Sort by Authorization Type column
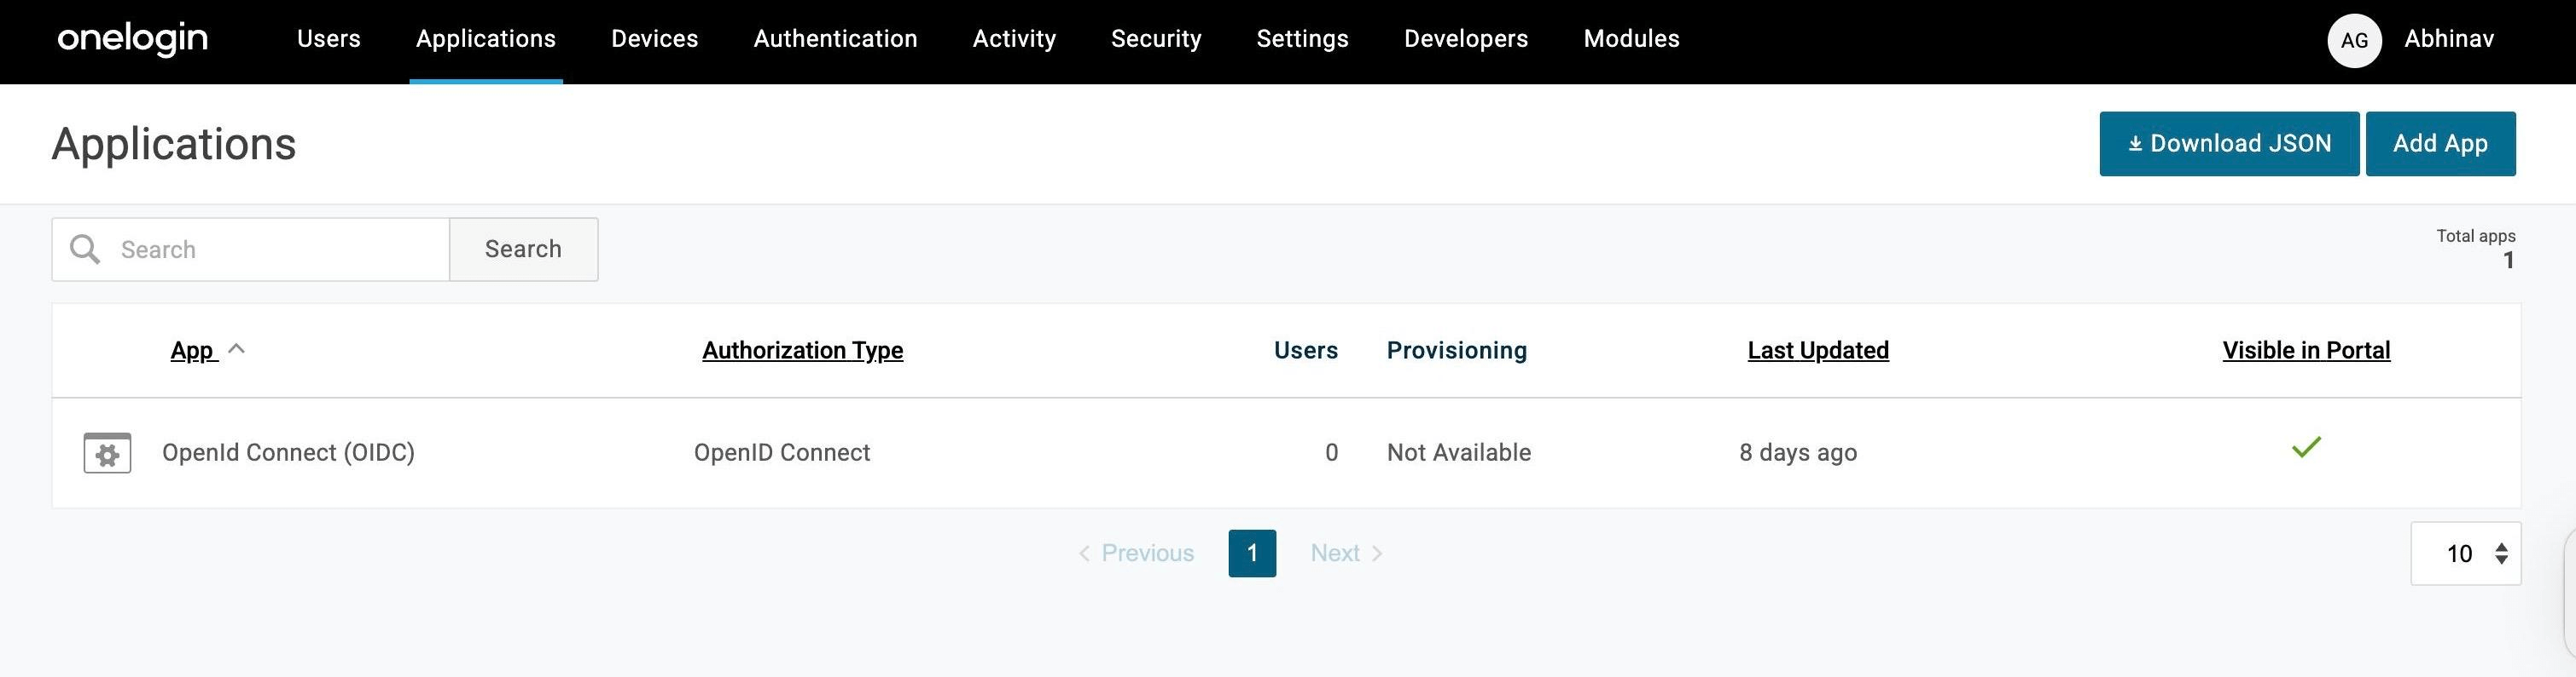The width and height of the screenshot is (2576, 677). point(803,351)
